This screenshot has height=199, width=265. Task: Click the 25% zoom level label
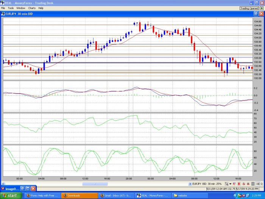click(x=219, y=184)
